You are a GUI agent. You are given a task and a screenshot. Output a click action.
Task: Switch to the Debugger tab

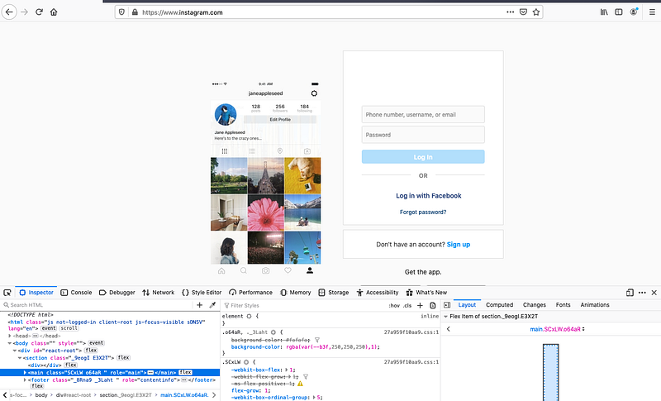(117, 293)
